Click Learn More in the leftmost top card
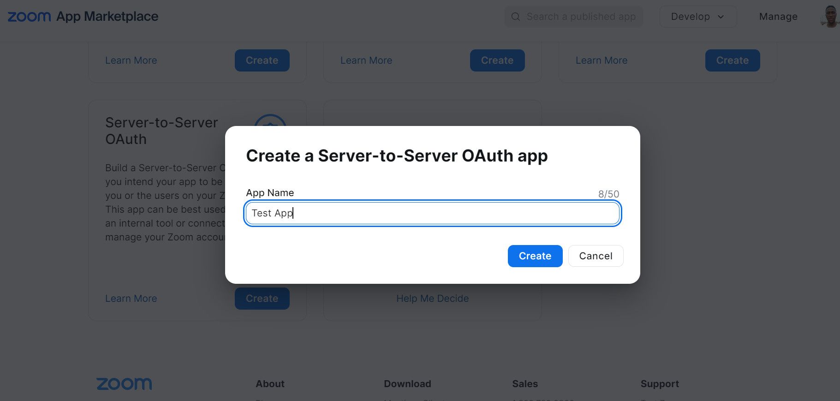Screen dimensions: 840x401 pos(131,60)
